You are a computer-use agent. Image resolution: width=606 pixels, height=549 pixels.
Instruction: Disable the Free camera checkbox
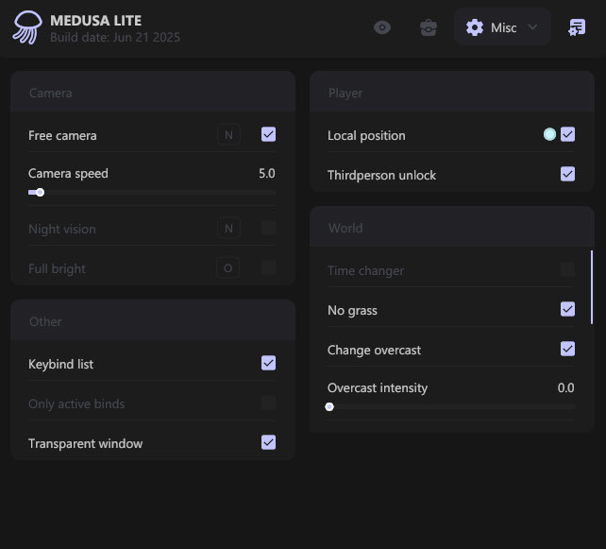[269, 135]
